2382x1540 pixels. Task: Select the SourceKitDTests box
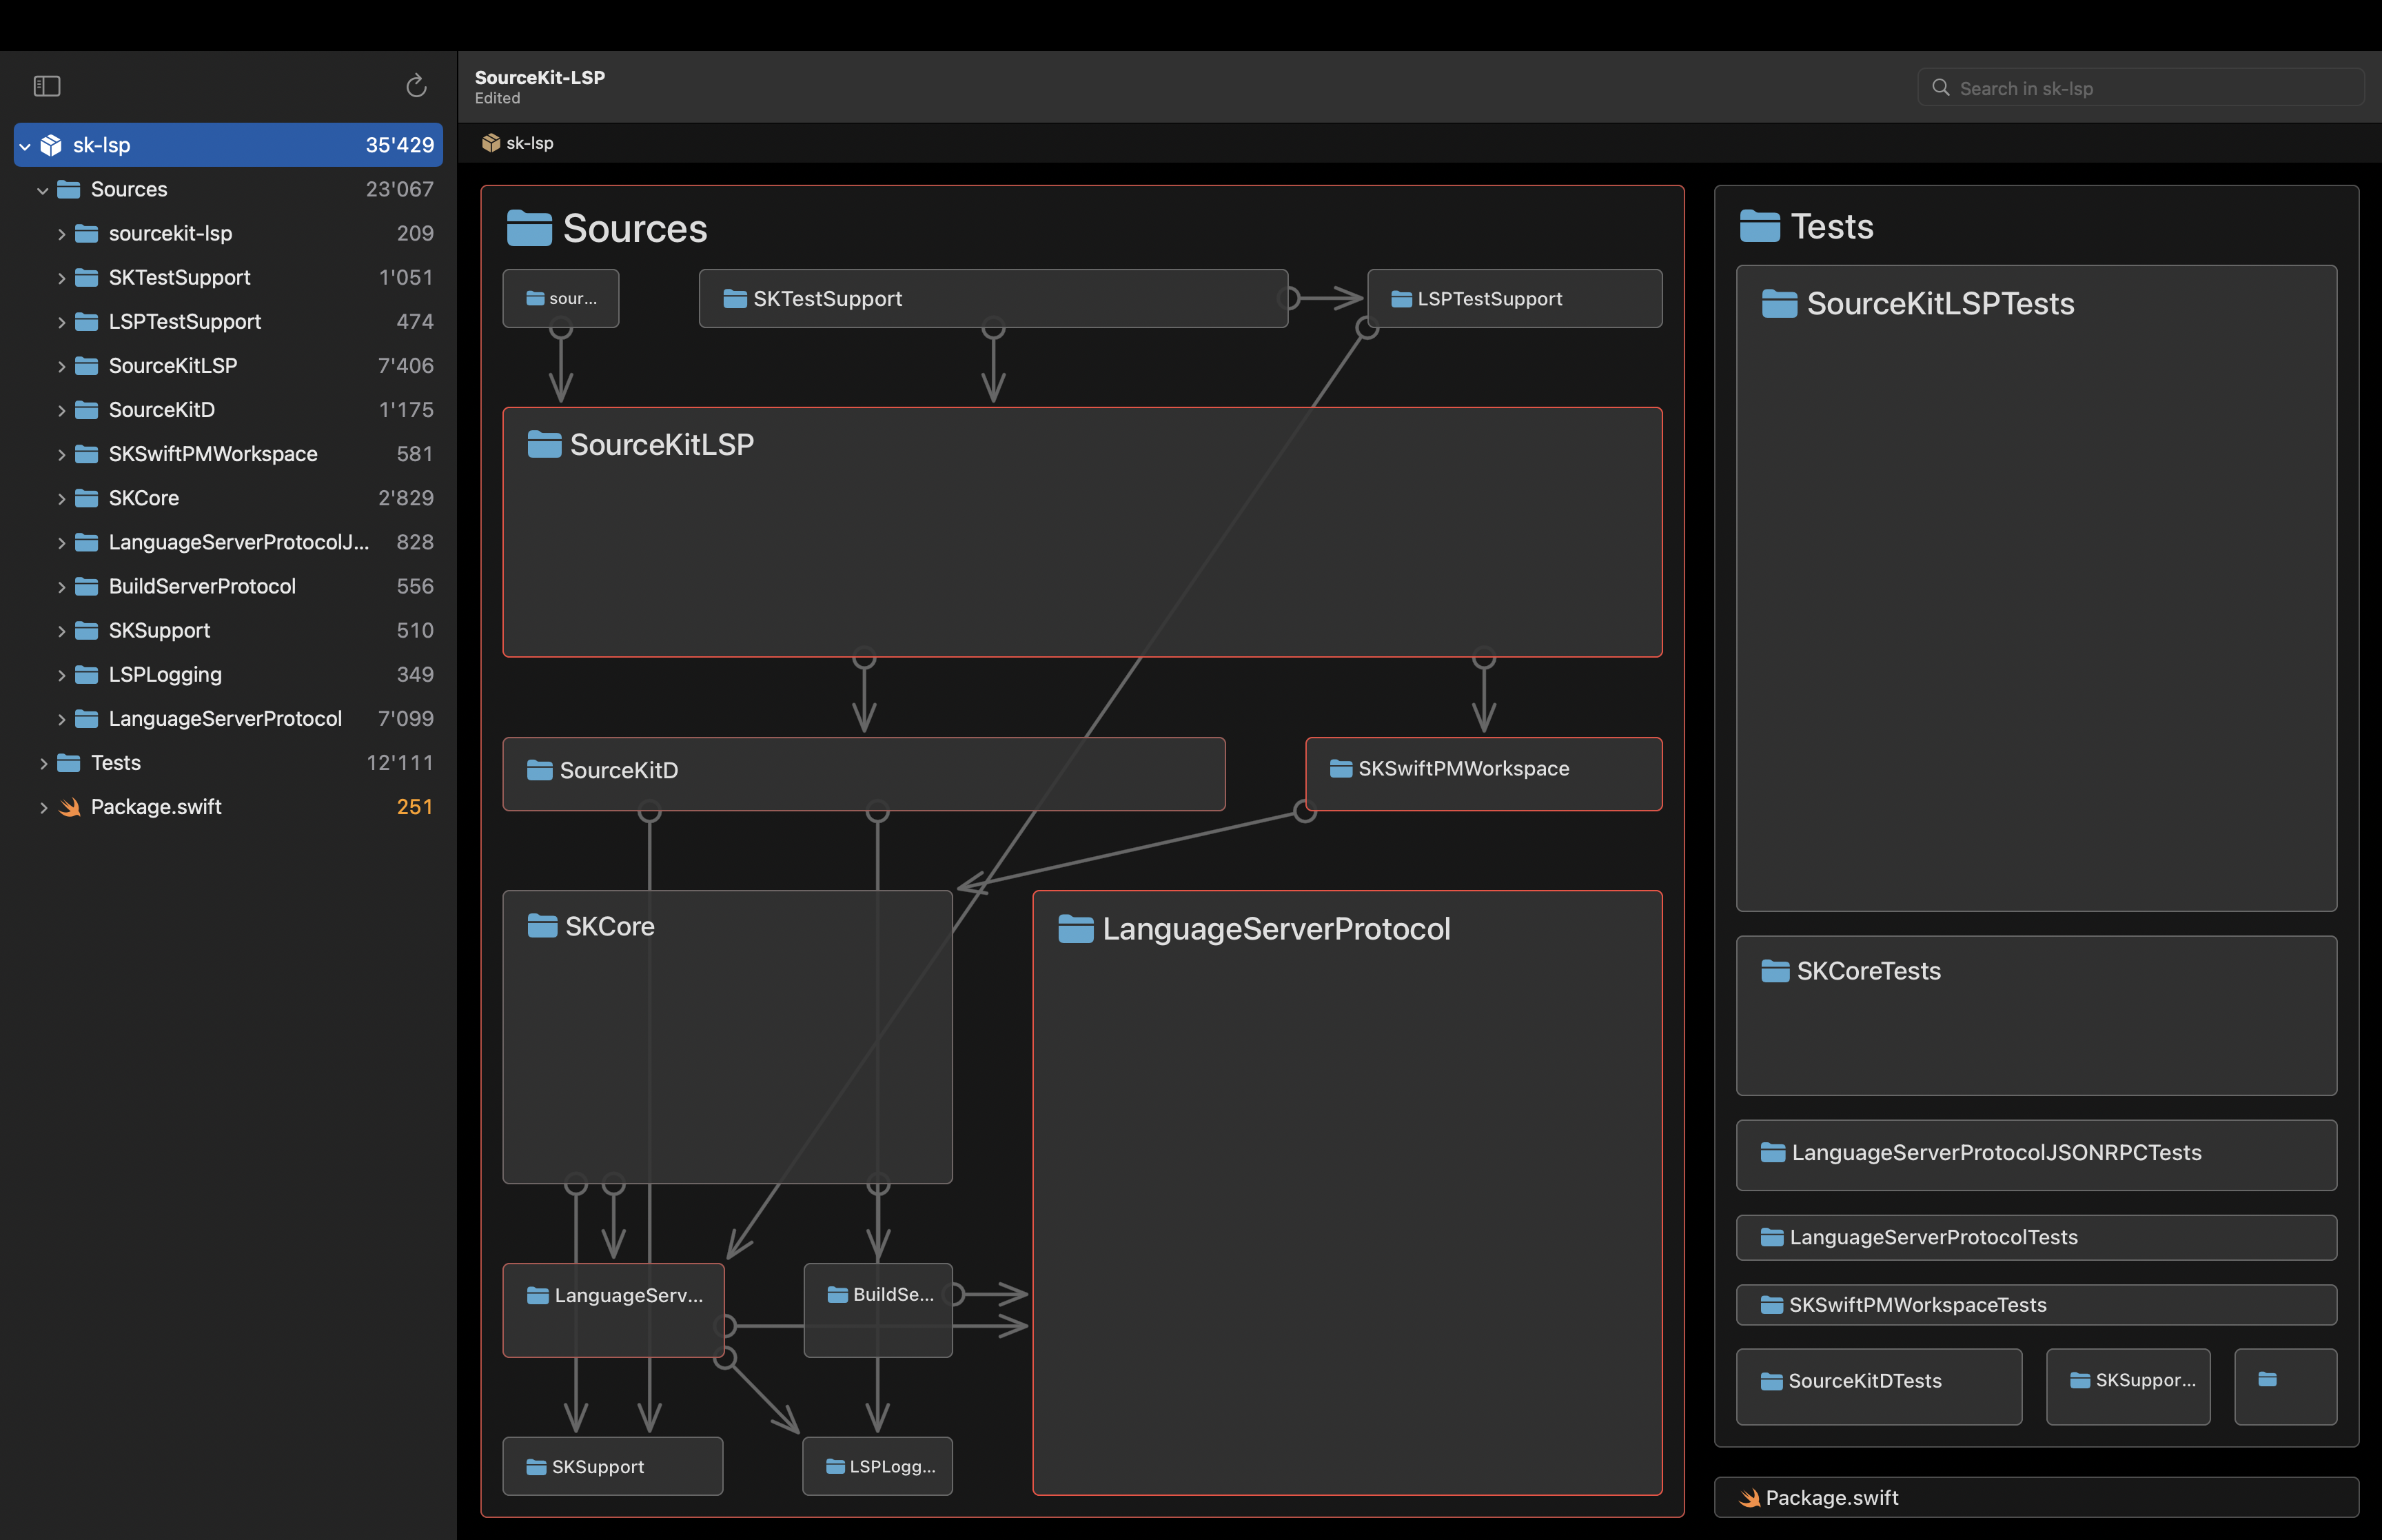click(1880, 1386)
